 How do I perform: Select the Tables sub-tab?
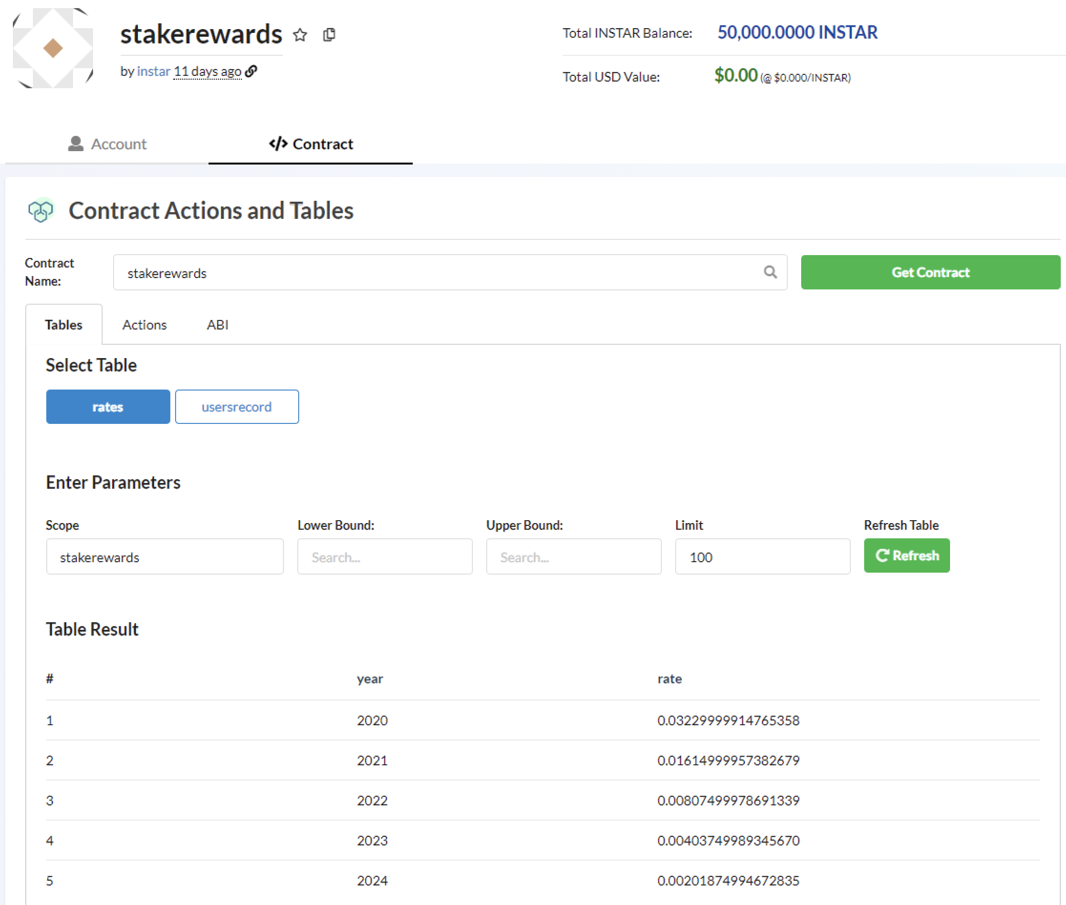click(63, 325)
